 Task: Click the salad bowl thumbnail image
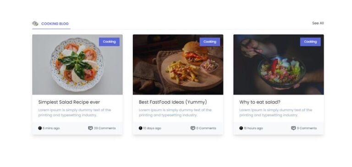click(279, 65)
